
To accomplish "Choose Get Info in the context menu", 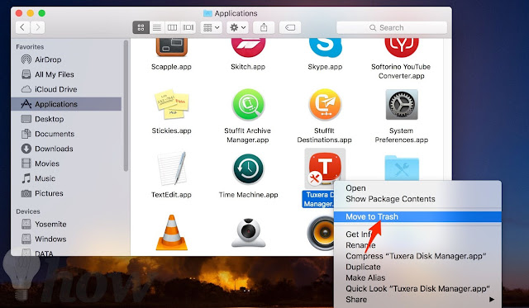I will coord(417,235).
